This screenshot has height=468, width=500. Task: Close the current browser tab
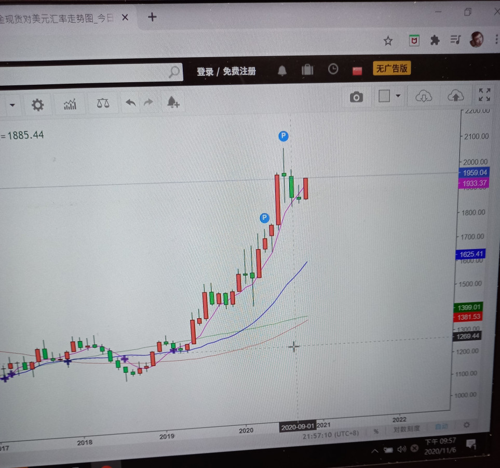coord(125,18)
